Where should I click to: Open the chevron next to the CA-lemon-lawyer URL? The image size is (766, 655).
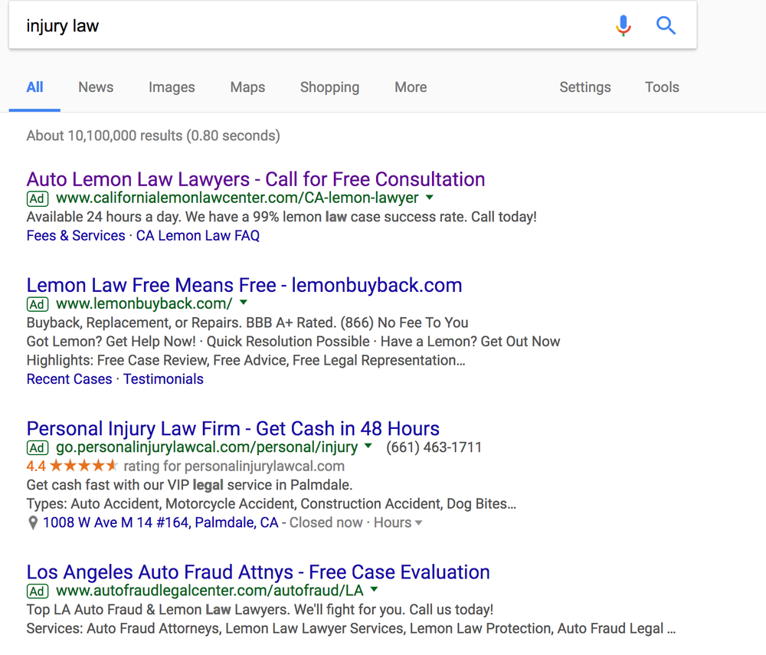click(x=430, y=198)
